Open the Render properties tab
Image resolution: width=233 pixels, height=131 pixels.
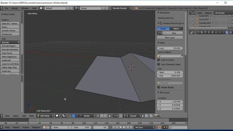pos(198,32)
